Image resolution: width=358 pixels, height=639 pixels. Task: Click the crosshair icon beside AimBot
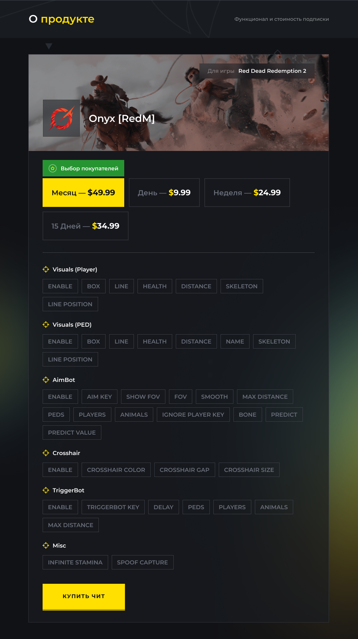46,380
